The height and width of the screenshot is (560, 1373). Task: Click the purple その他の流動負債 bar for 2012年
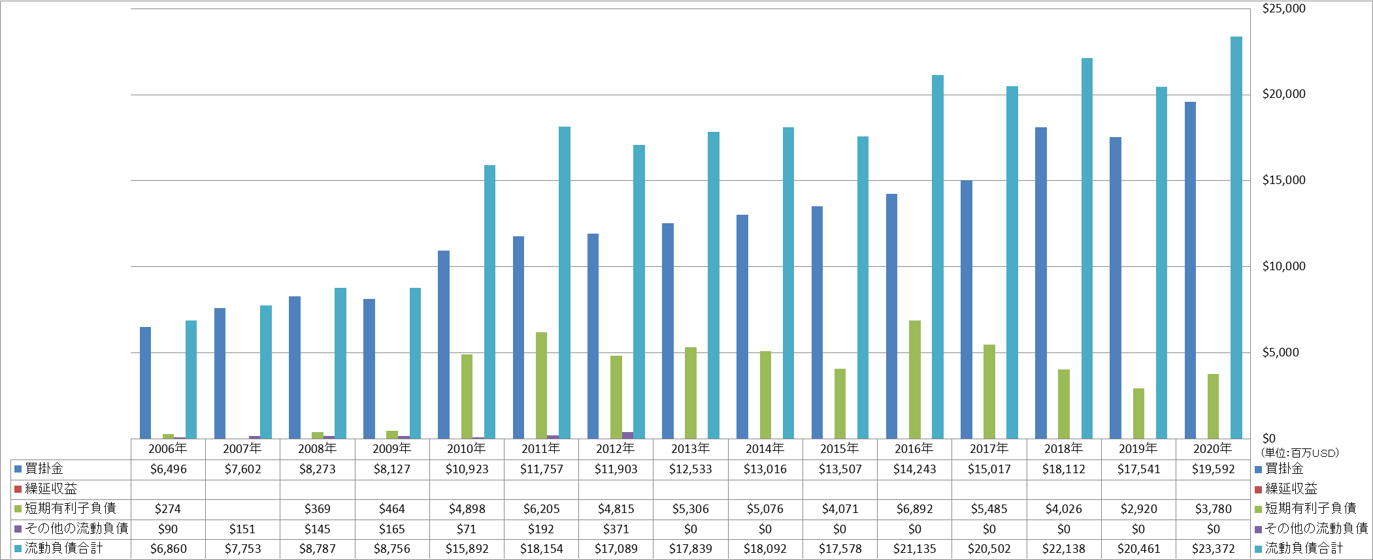627,435
